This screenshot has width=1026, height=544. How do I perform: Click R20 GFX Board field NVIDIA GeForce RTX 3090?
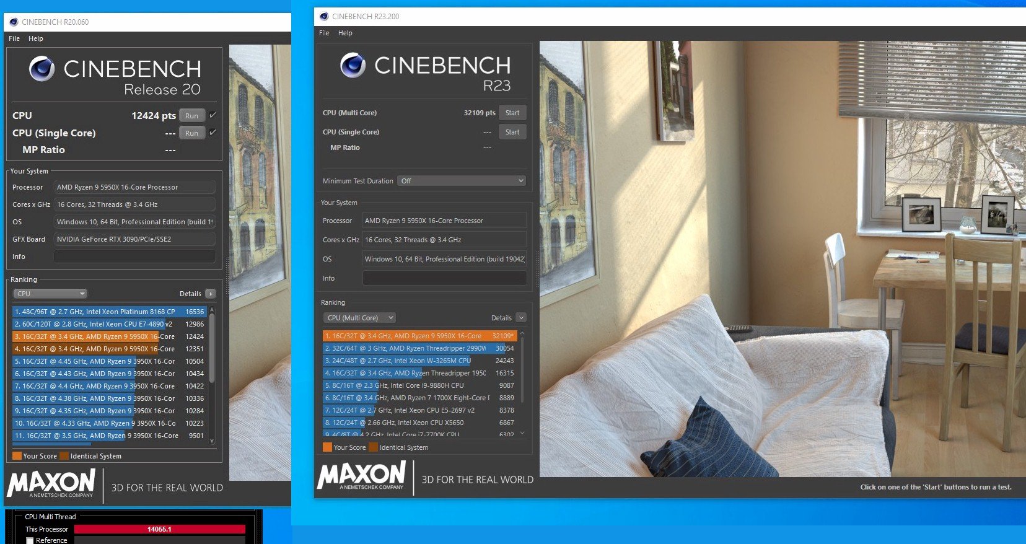pos(134,239)
